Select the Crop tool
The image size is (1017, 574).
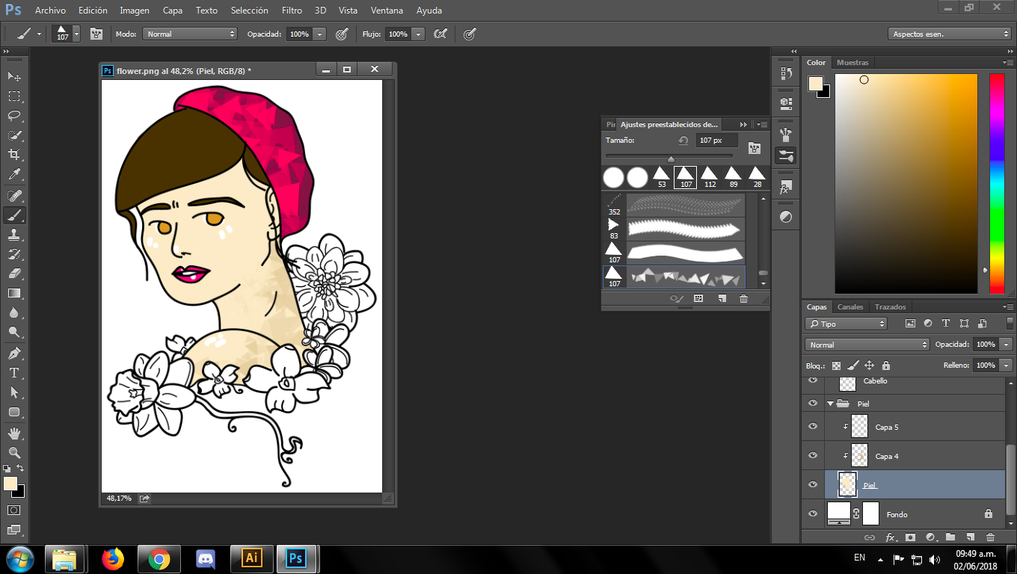tap(13, 155)
